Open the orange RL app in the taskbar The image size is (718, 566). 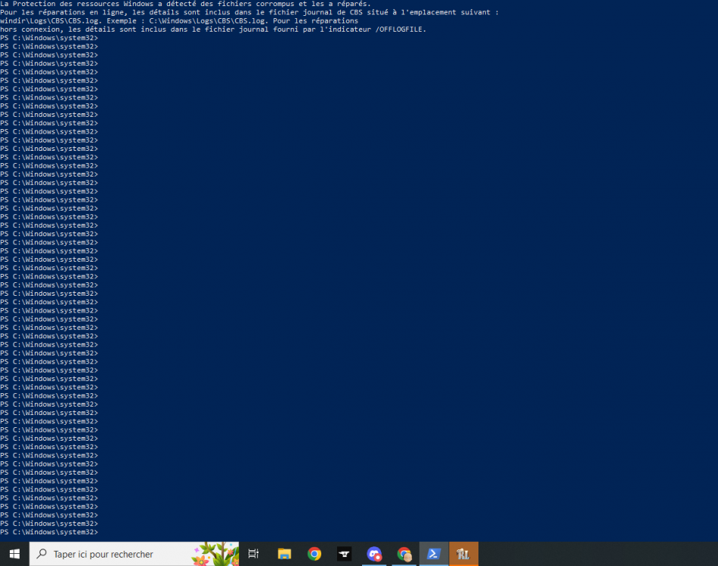point(463,554)
